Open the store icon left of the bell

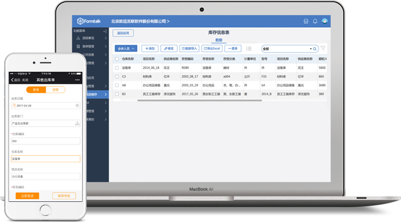click(306, 21)
